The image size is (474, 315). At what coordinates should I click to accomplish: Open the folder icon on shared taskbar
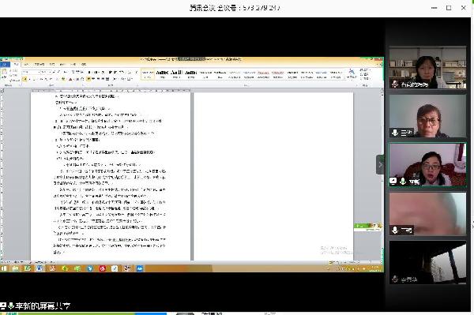15,268
